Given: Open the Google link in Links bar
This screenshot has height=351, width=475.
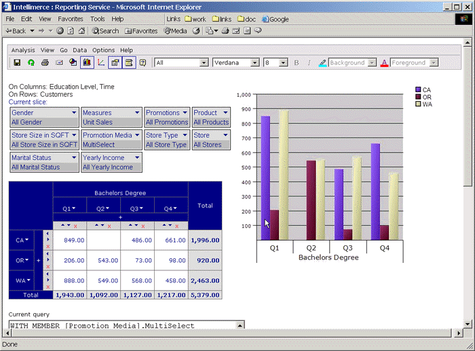Looking at the screenshot, I should click(275, 19).
